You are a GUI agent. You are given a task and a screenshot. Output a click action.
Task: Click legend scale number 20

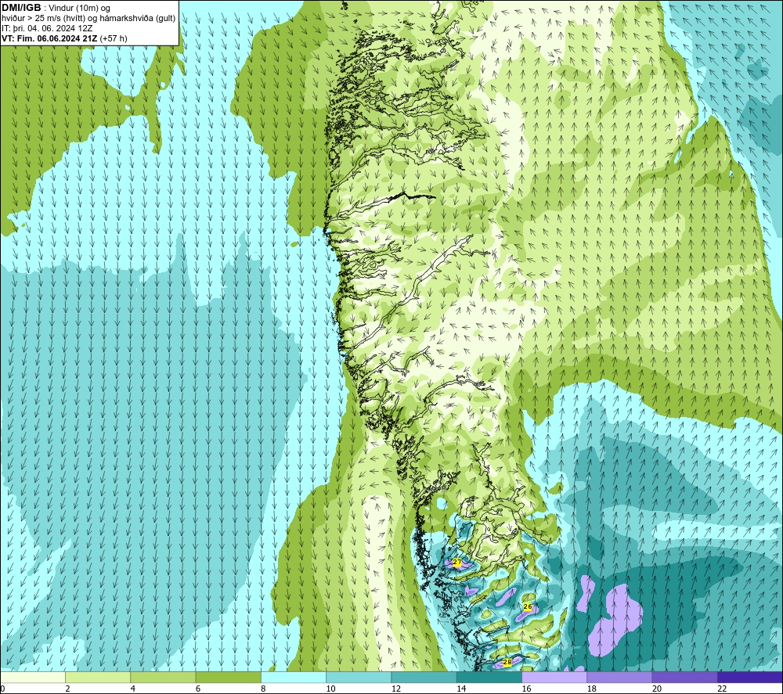coord(657,689)
